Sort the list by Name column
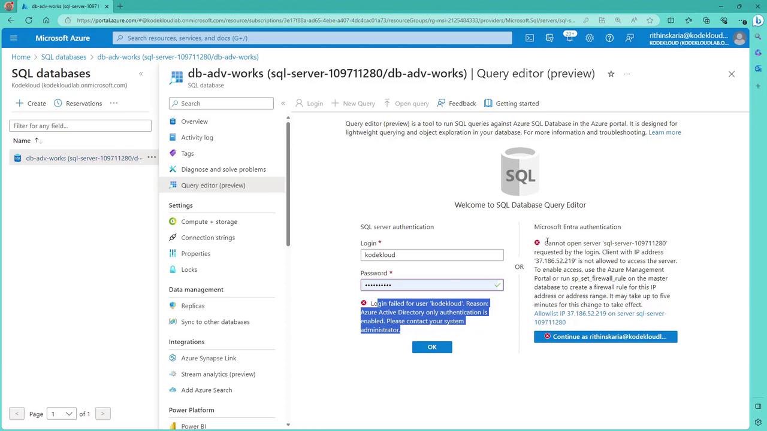Image resolution: width=767 pixels, height=431 pixels. (27, 141)
